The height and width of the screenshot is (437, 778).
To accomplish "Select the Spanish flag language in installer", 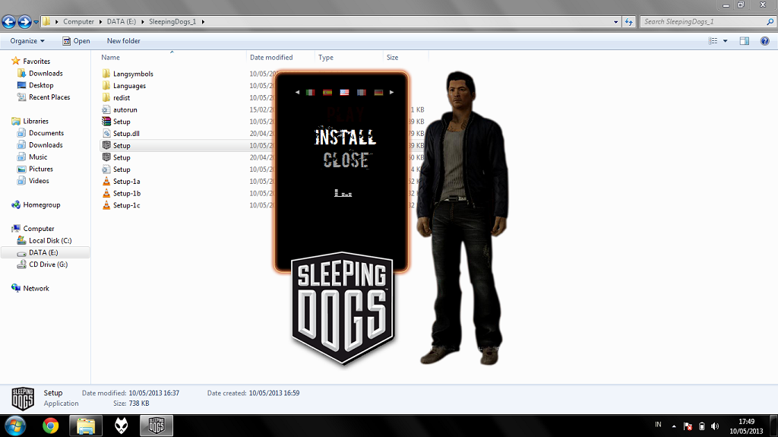I will (327, 93).
